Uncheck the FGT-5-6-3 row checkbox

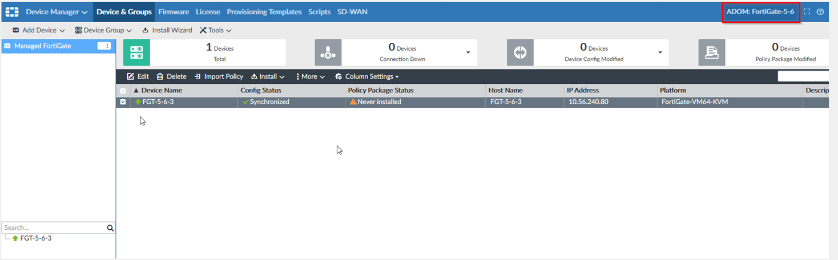(x=123, y=102)
